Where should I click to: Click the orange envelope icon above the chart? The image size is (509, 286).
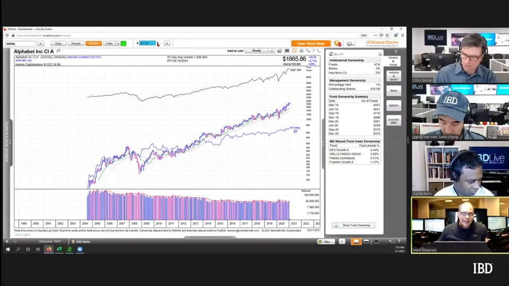tap(294, 51)
